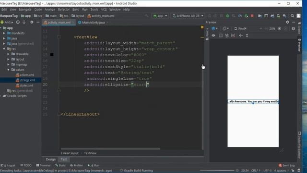307x173 pixels.
Task: Click the Gradle build progress bar
Action: 217,171
